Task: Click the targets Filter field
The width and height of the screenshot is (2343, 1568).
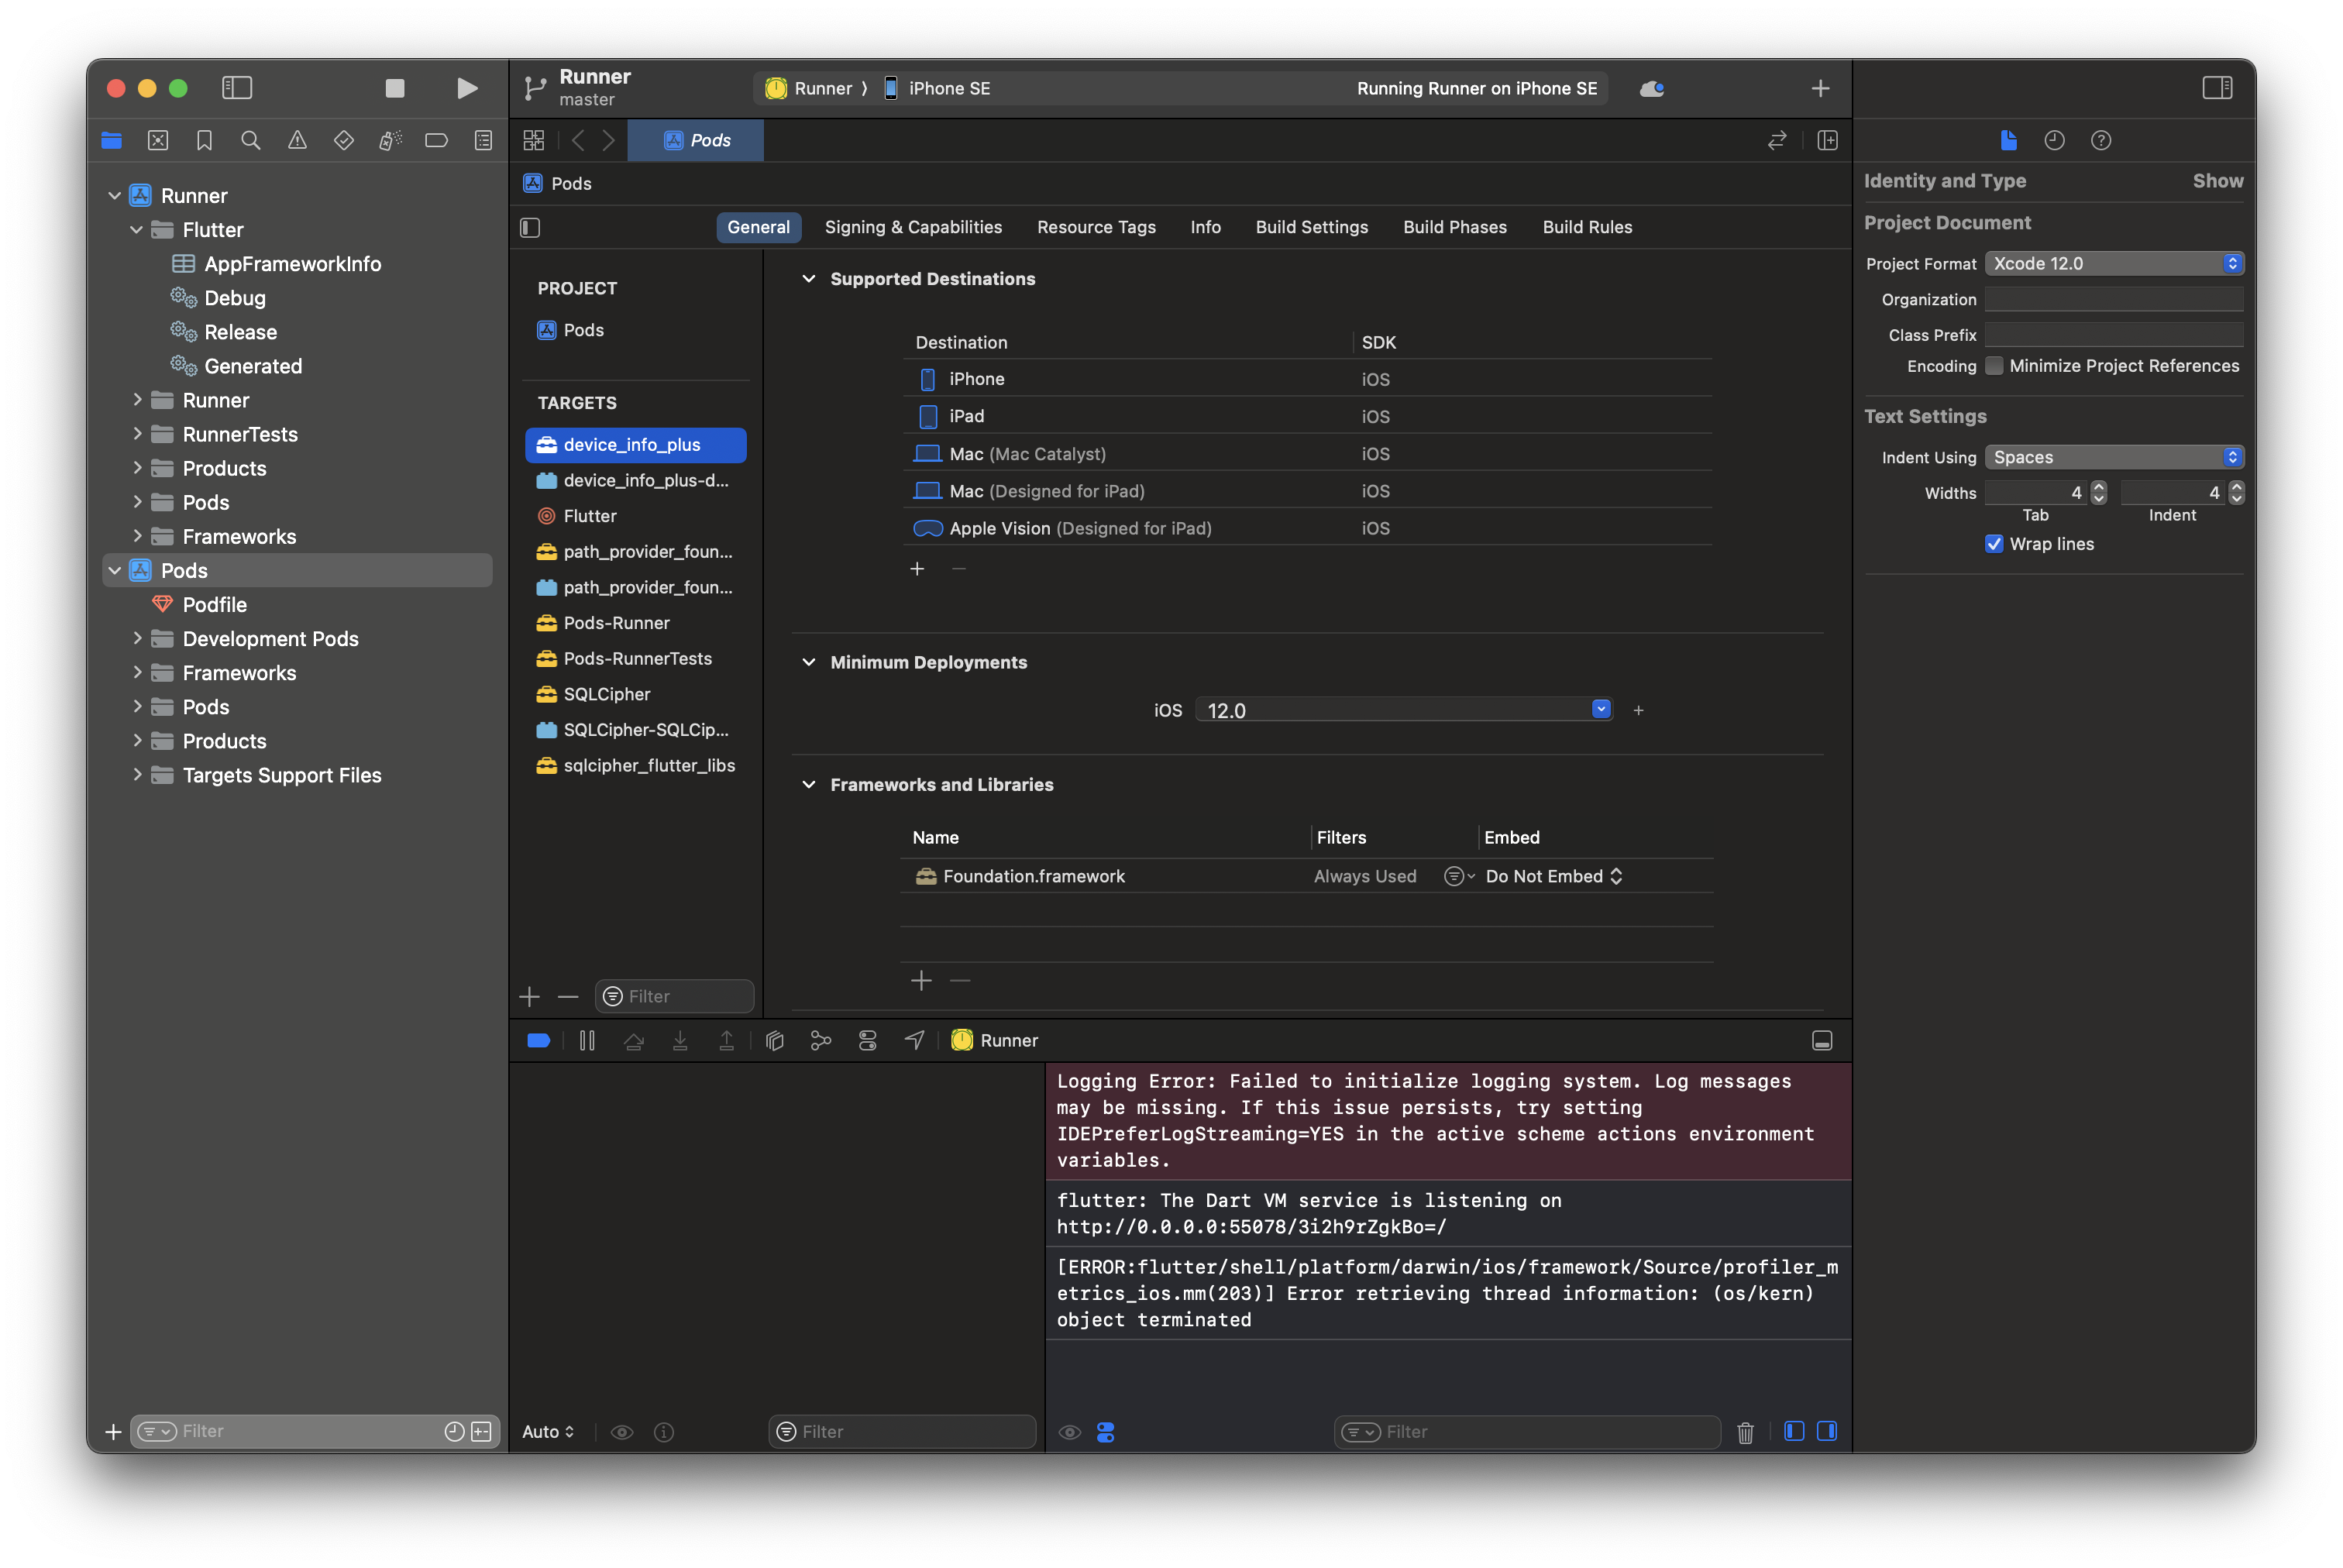Action: click(674, 996)
